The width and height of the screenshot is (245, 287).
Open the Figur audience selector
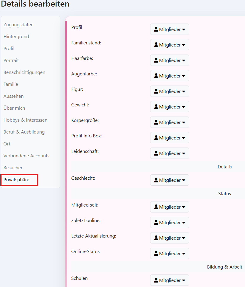coord(169,91)
